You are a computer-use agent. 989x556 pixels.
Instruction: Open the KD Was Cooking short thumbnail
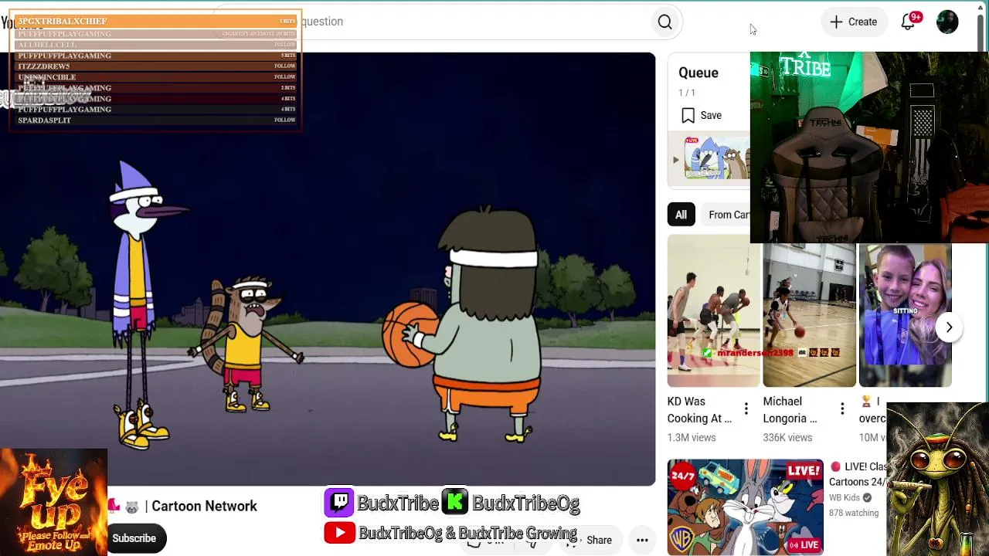(x=713, y=310)
